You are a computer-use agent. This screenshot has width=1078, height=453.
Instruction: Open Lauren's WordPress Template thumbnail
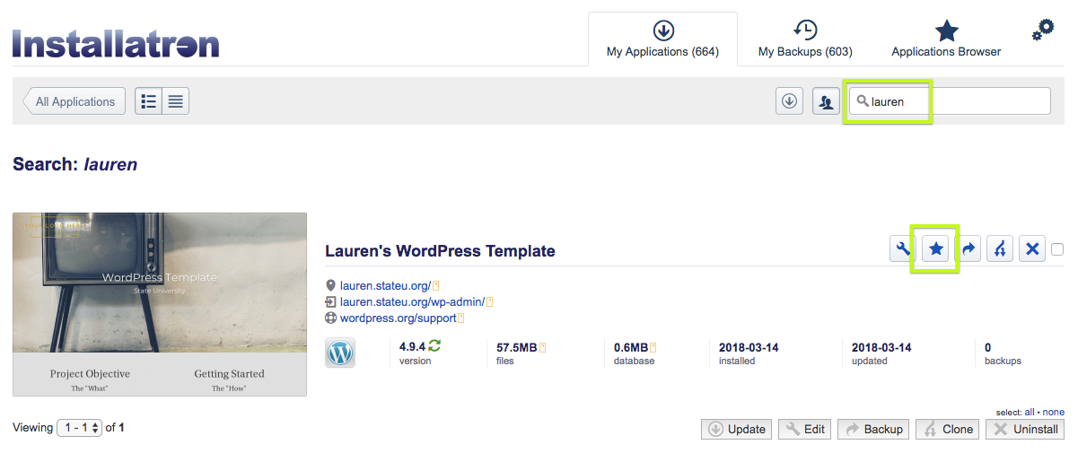point(160,304)
